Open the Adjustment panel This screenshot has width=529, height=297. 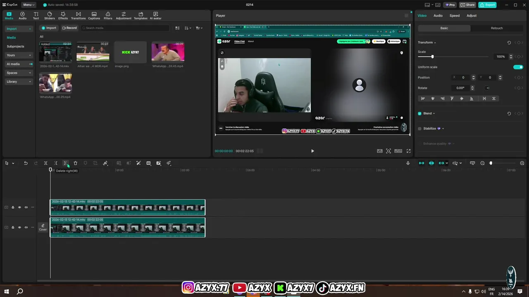click(124, 16)
